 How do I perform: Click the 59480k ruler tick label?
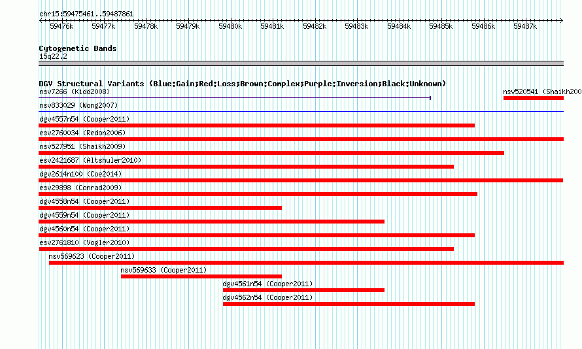(x=230, y=26)
